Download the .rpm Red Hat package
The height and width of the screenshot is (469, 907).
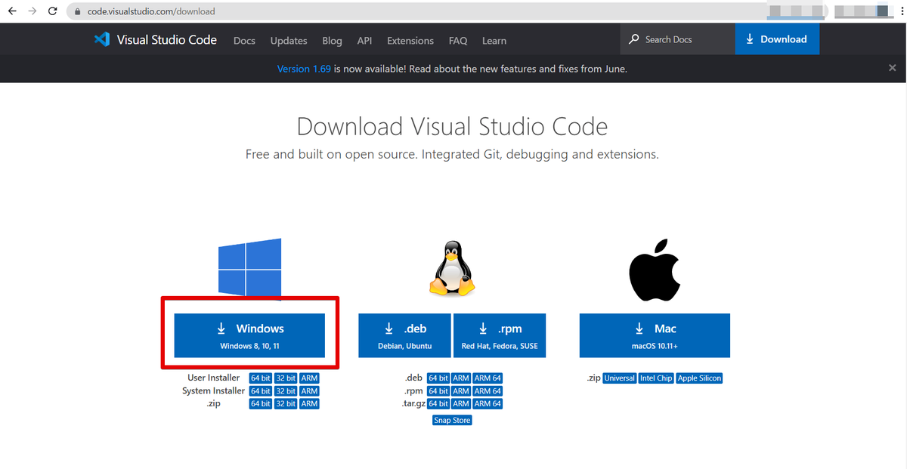point(500,336)
